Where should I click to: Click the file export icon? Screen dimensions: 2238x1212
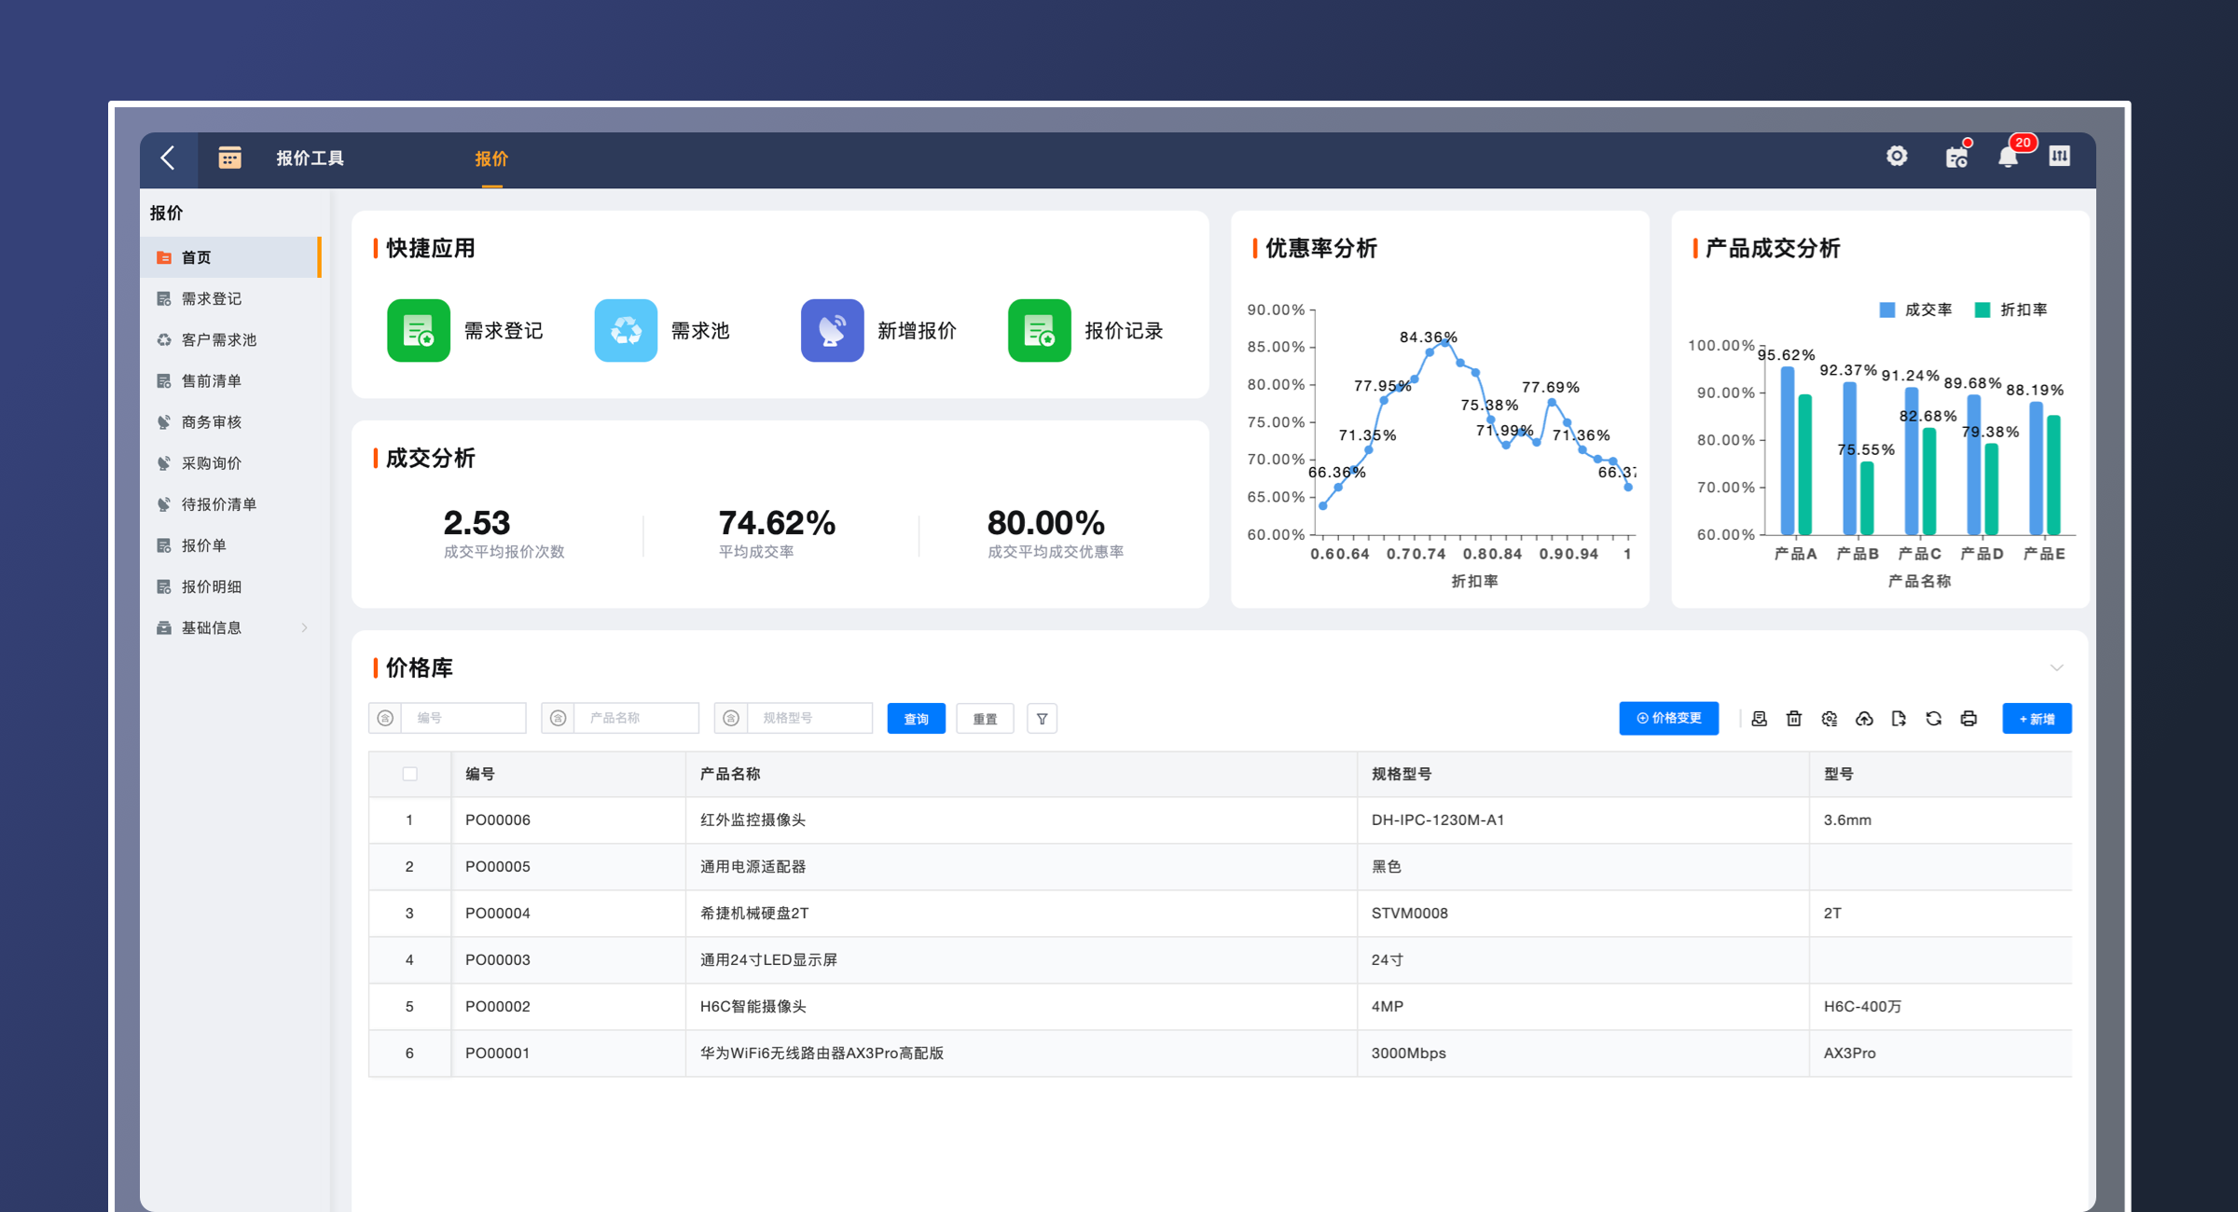click(1899, 719)
